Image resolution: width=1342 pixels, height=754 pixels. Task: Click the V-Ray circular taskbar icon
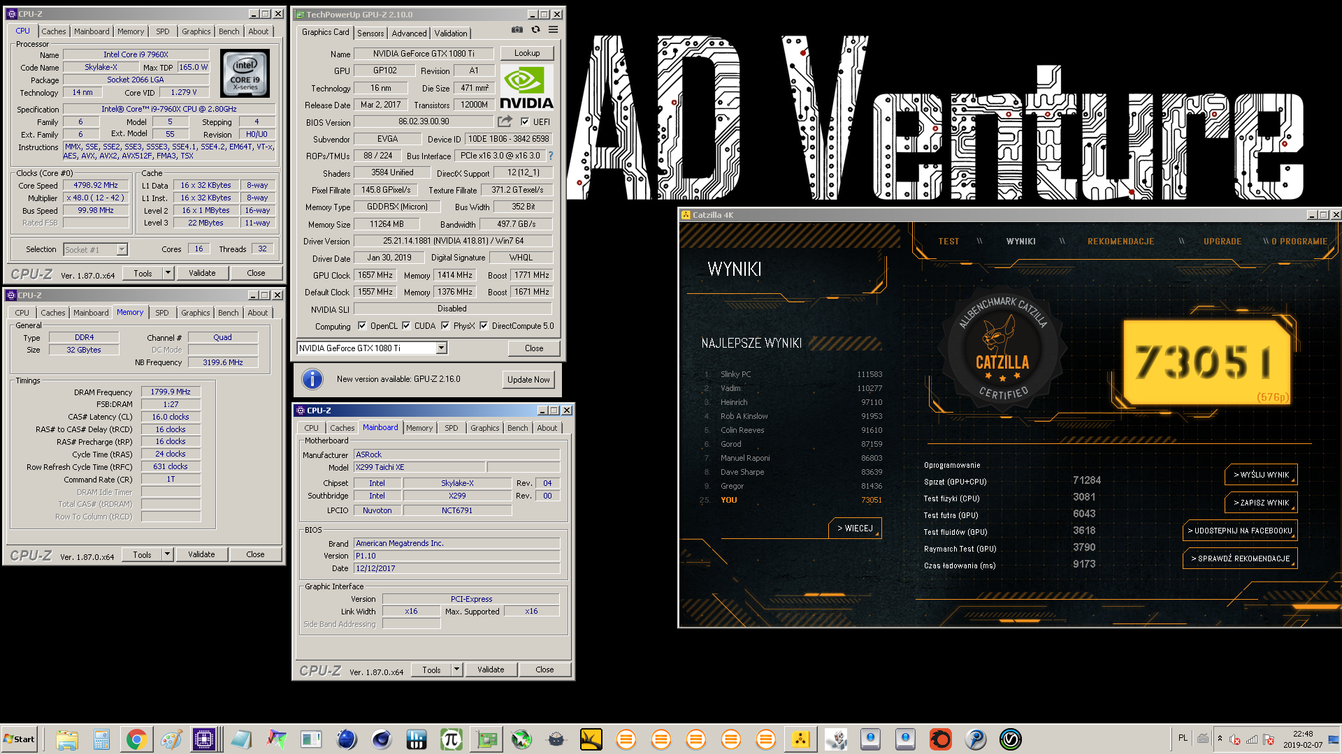pos(1010,739)
